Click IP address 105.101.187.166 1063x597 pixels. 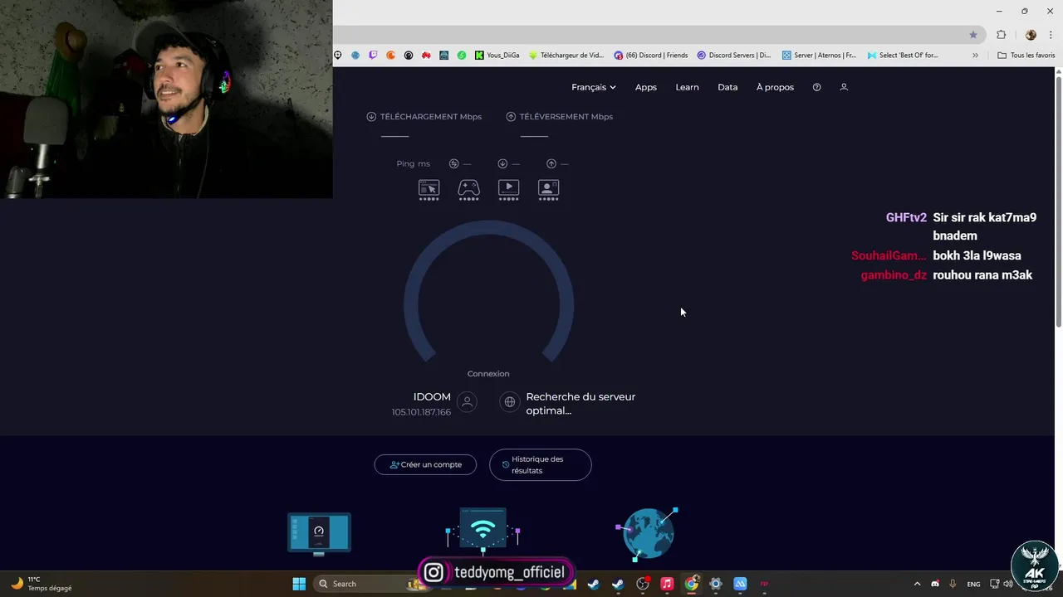click(x=421, y=412)
